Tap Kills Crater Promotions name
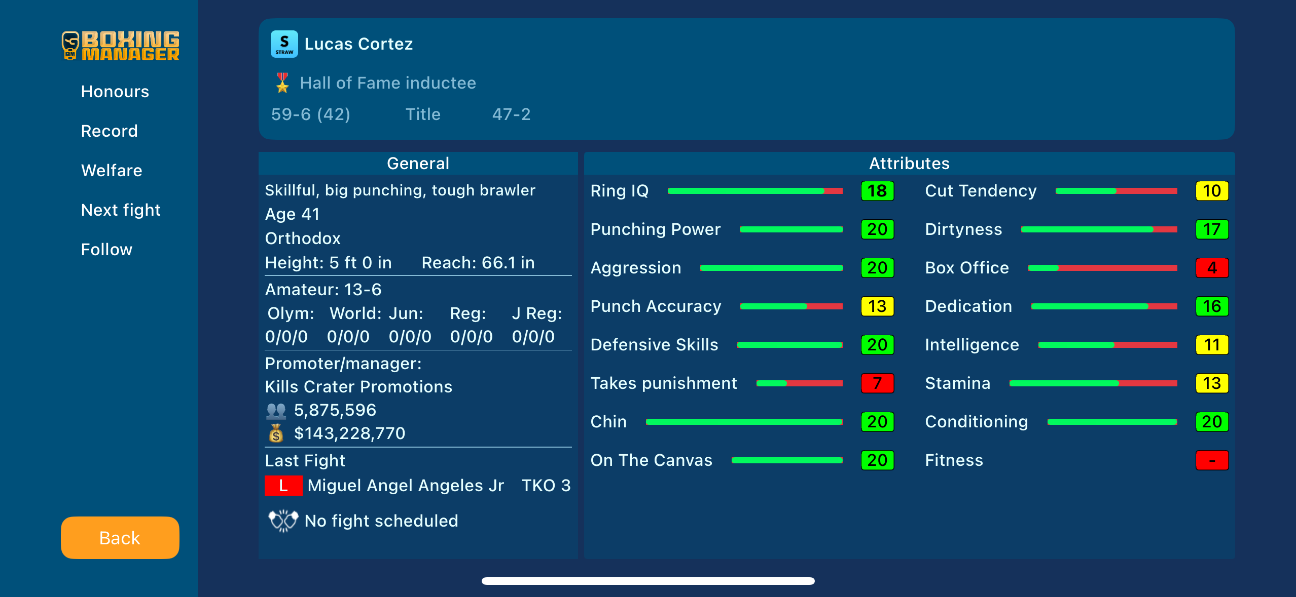The height and width of the screenshot is (597, 1296). pyautogui.click(x=358, y=387)
